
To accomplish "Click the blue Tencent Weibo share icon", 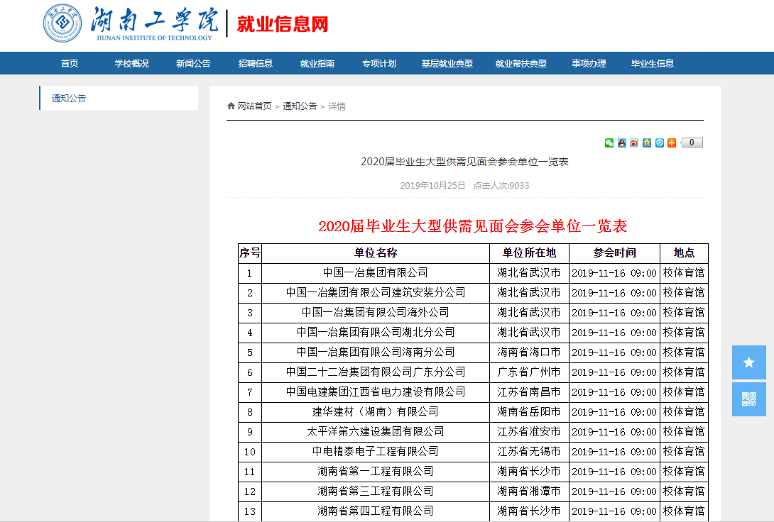I will 659,143.
